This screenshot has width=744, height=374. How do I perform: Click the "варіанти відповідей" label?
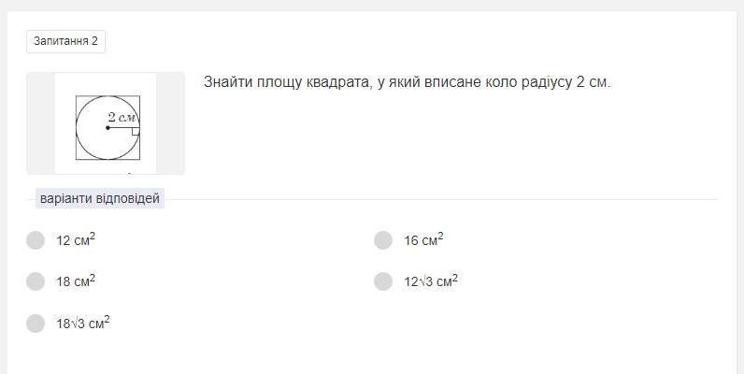(100, 198)
